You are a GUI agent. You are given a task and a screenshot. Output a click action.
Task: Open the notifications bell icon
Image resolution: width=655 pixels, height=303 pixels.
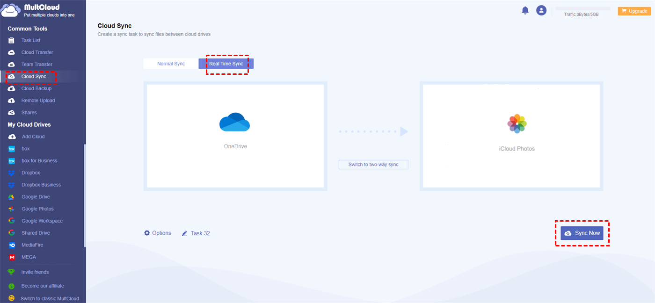tap(525, 10)
